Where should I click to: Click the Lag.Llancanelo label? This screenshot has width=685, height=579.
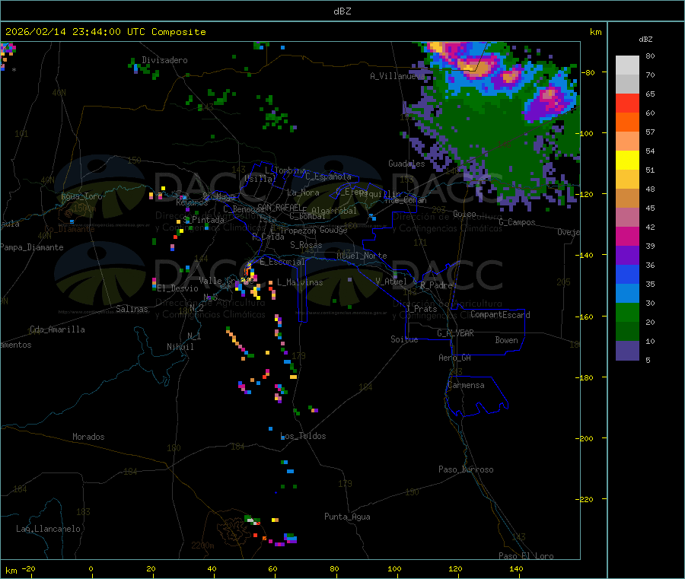(x=48, y=529)
